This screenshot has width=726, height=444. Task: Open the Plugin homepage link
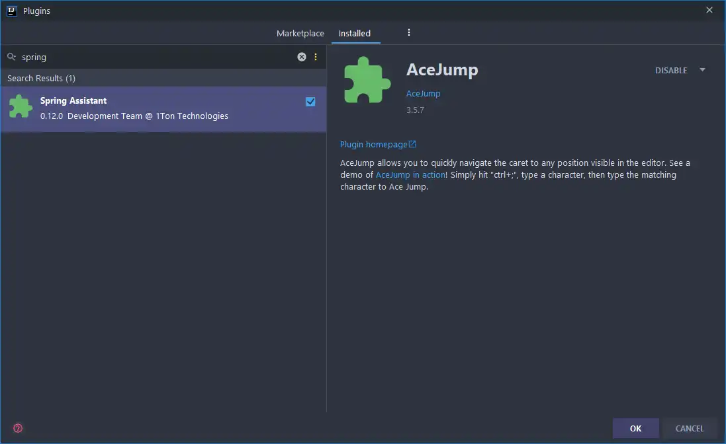coord(373,144)
